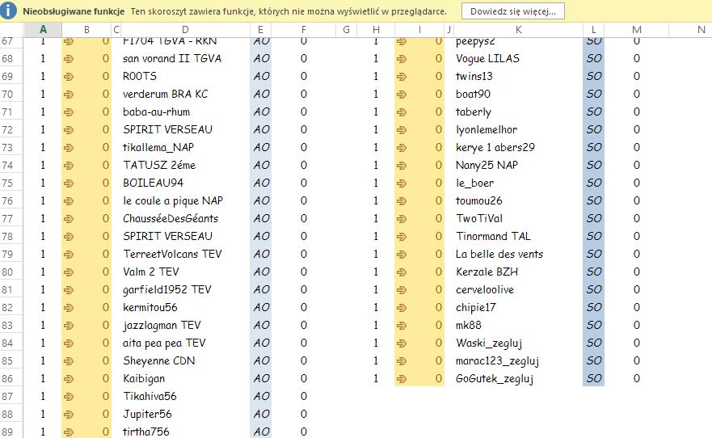
Task: Select the GoGutek_zegluj cell
Action: pos(517,379)
